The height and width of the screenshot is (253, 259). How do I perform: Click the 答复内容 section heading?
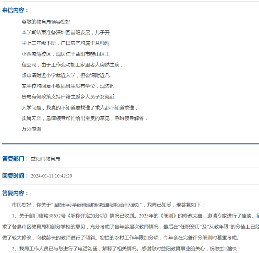tap(16, 193)
